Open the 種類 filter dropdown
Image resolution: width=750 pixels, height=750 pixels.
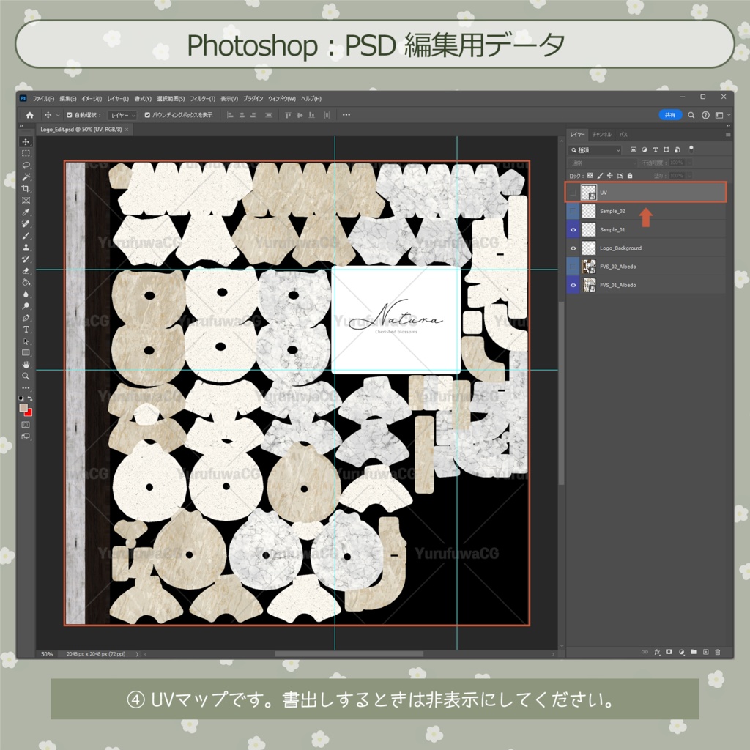pyautogui.click(x=595, y=150)
